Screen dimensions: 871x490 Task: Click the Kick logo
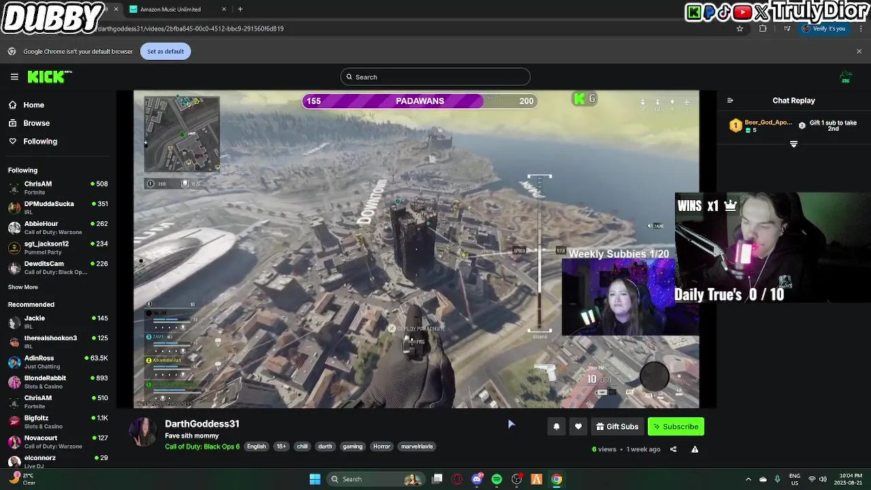click(49, 77)
